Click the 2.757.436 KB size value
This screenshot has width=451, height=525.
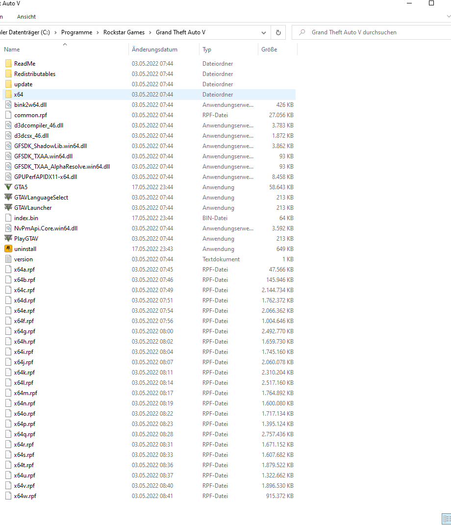point(277,434)
